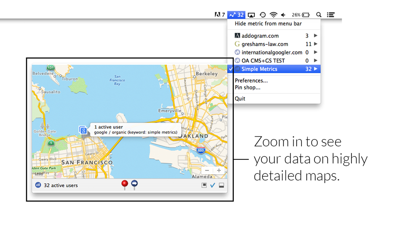414x248 pixels.
Task: Click the blue checkmark icon in map footer
Action: click(x=213, y=185)
